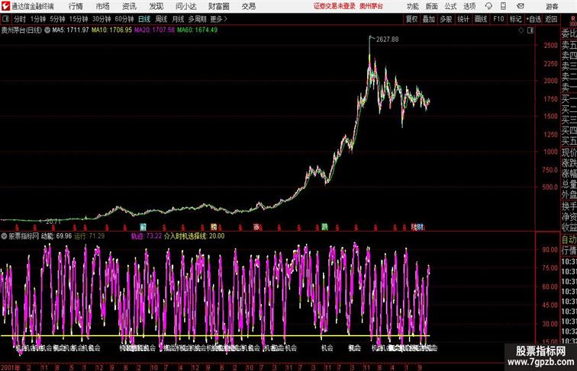Click the 运行: 71.29 indicator value
The image size is (577, 371).
(x=89, y=236)
